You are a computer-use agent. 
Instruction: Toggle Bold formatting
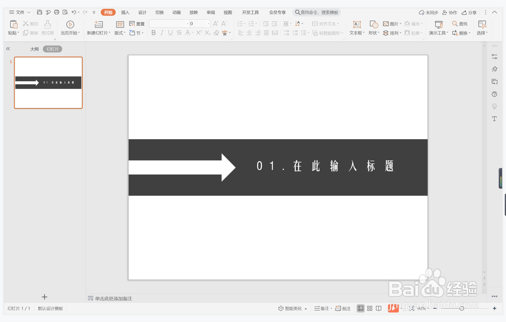point(154,33)
